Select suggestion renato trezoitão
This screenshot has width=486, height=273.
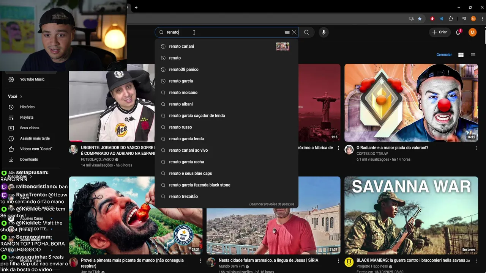(x=226, y=196)
